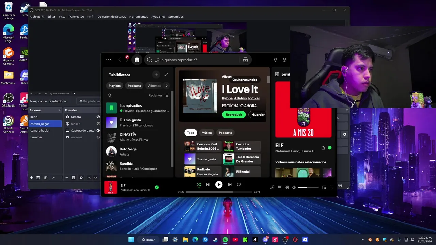
Task: Adjust the Spotify volume slider
Action: point(308,187)
